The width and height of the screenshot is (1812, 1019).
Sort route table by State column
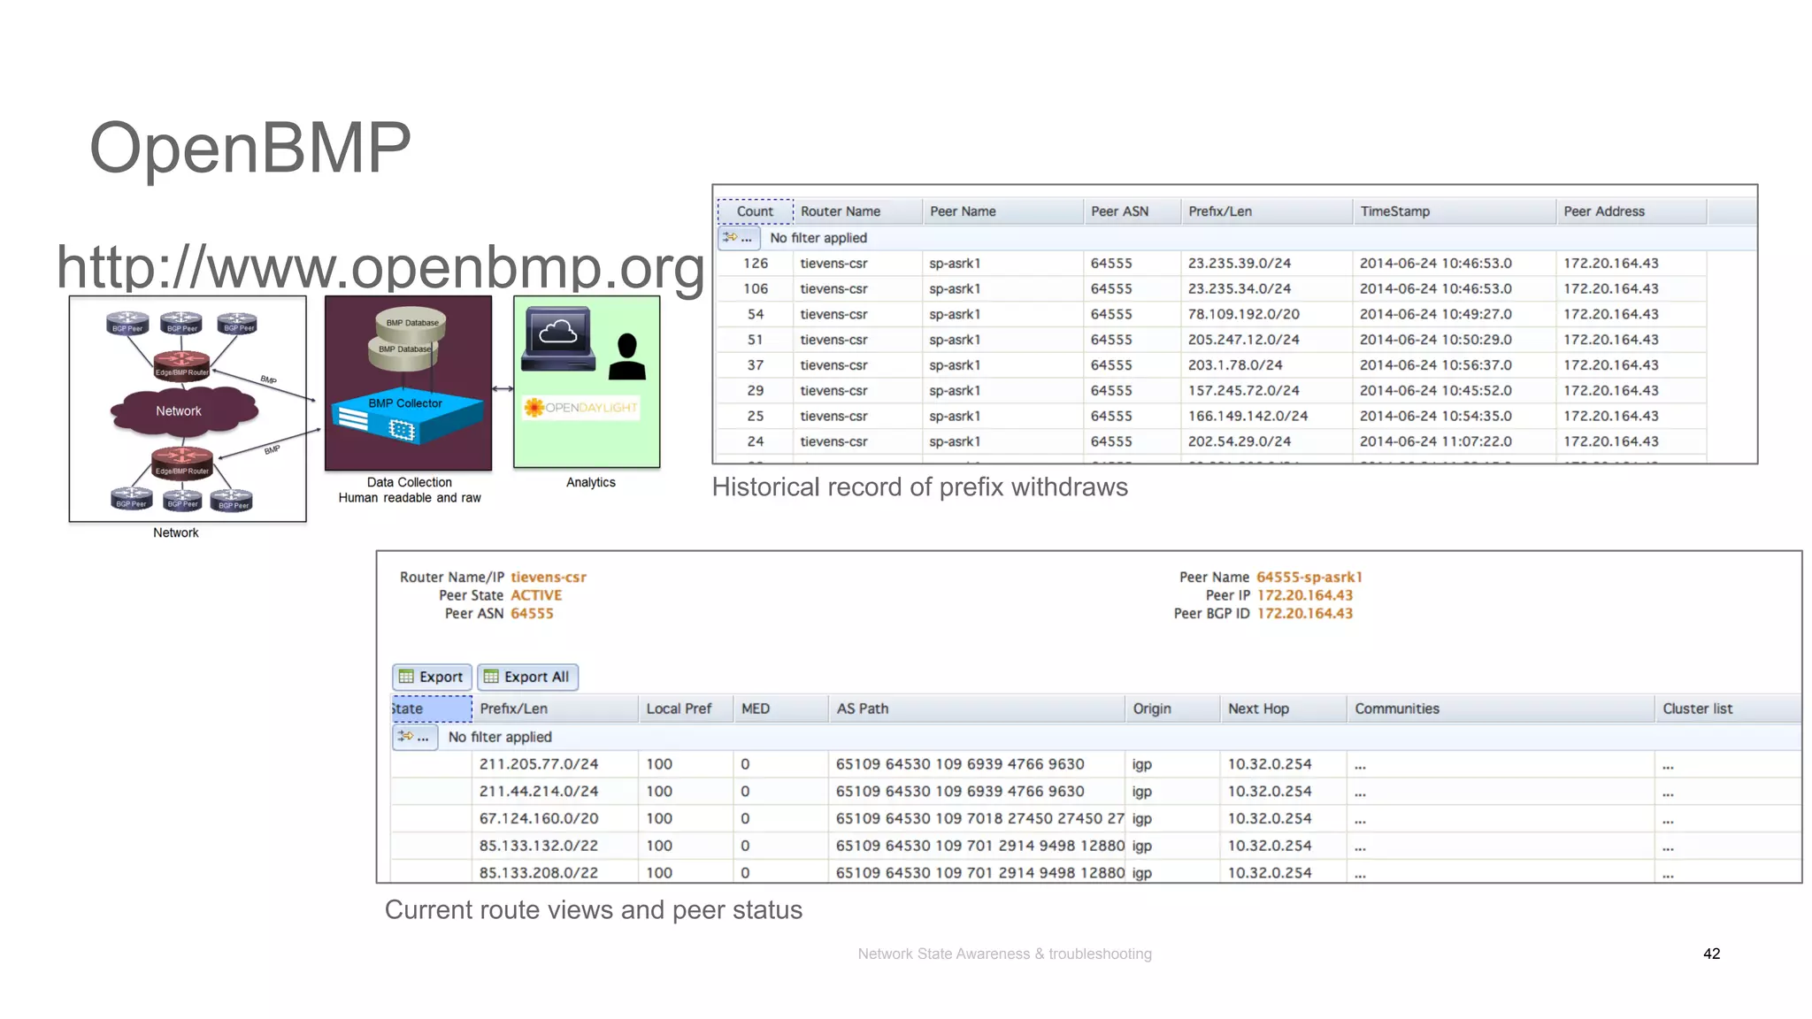click(x=432, y=709)
